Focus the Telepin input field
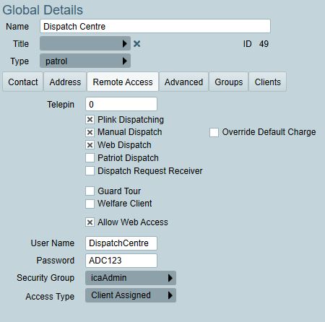This screenshot has width=325, height=322. coord(121,104)
